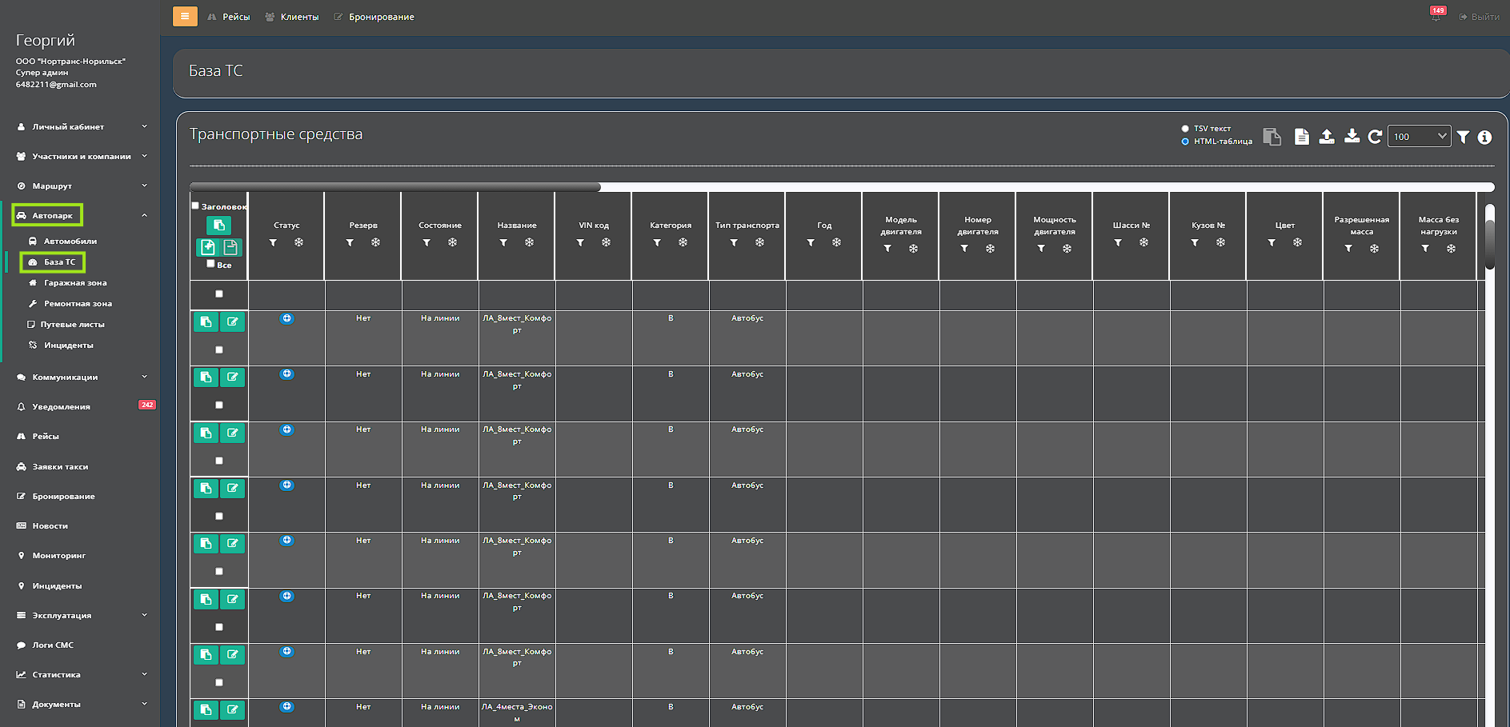Check the Все select-all checkbox

point(210,264)
